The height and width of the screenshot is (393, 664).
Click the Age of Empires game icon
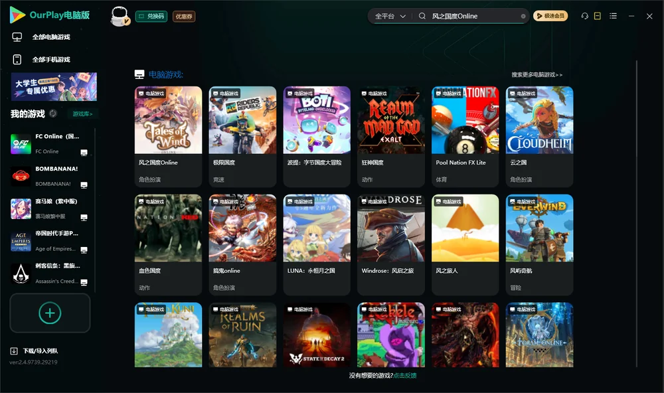[x=21, y=242]
